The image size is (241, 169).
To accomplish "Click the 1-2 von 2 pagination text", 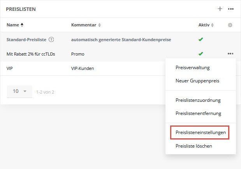I will pyautogui.click(x=45, y=92).
